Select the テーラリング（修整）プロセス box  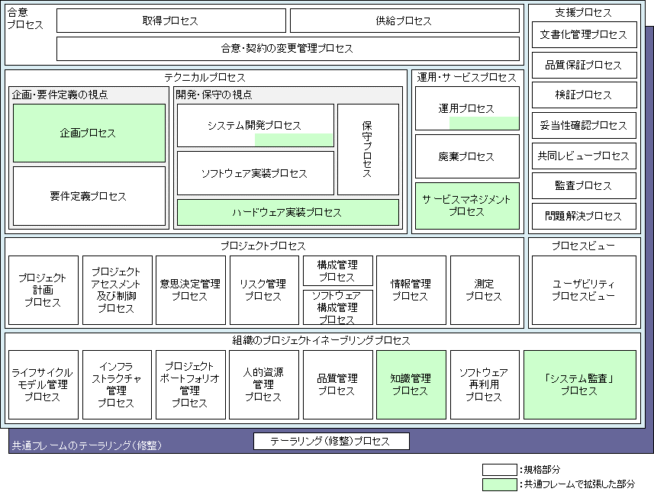[331, 442]
